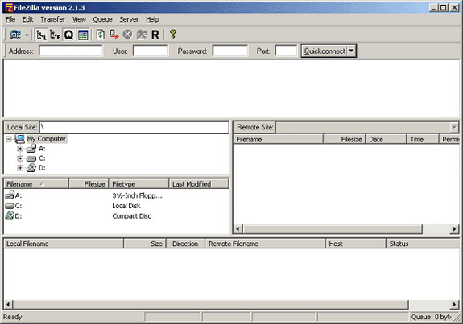Open the File menu
Viewport: 463px width, 324px height.
10,19
